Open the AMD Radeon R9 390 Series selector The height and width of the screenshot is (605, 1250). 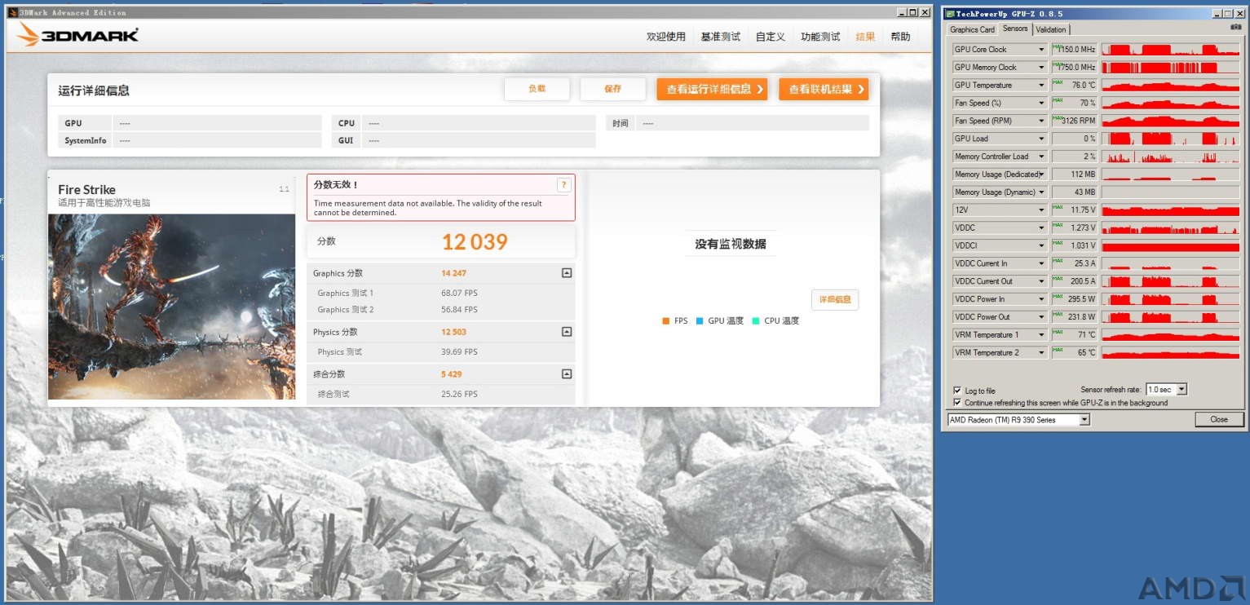(x=1018, y=420)
